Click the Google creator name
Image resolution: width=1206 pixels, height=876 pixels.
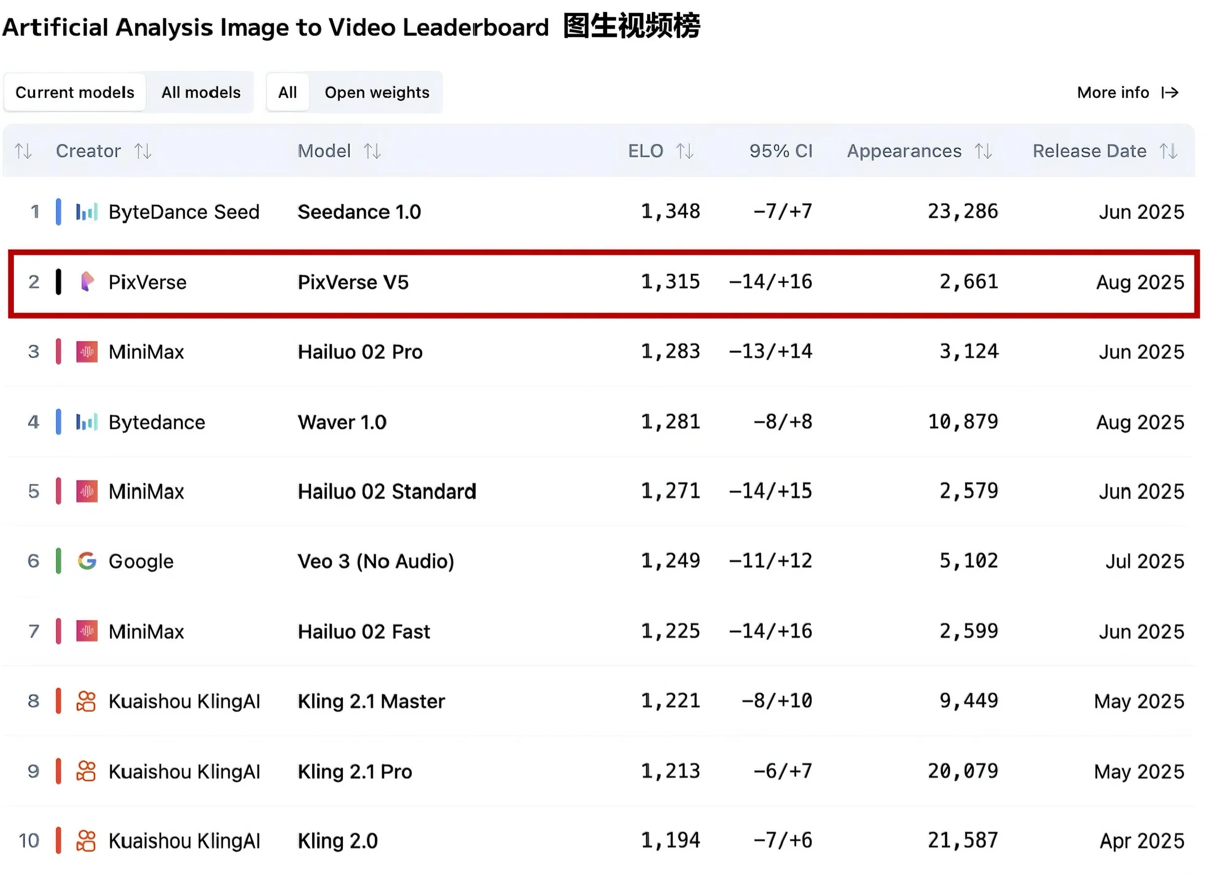[141, 561]
